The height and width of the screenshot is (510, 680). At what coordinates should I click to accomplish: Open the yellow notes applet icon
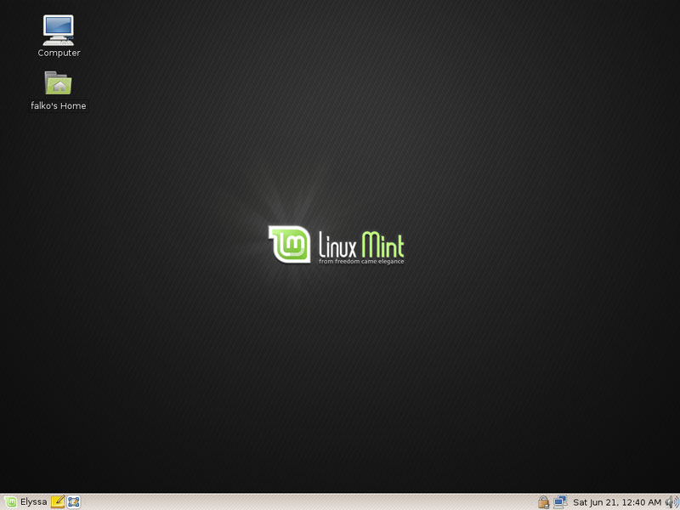coord(58,501)
